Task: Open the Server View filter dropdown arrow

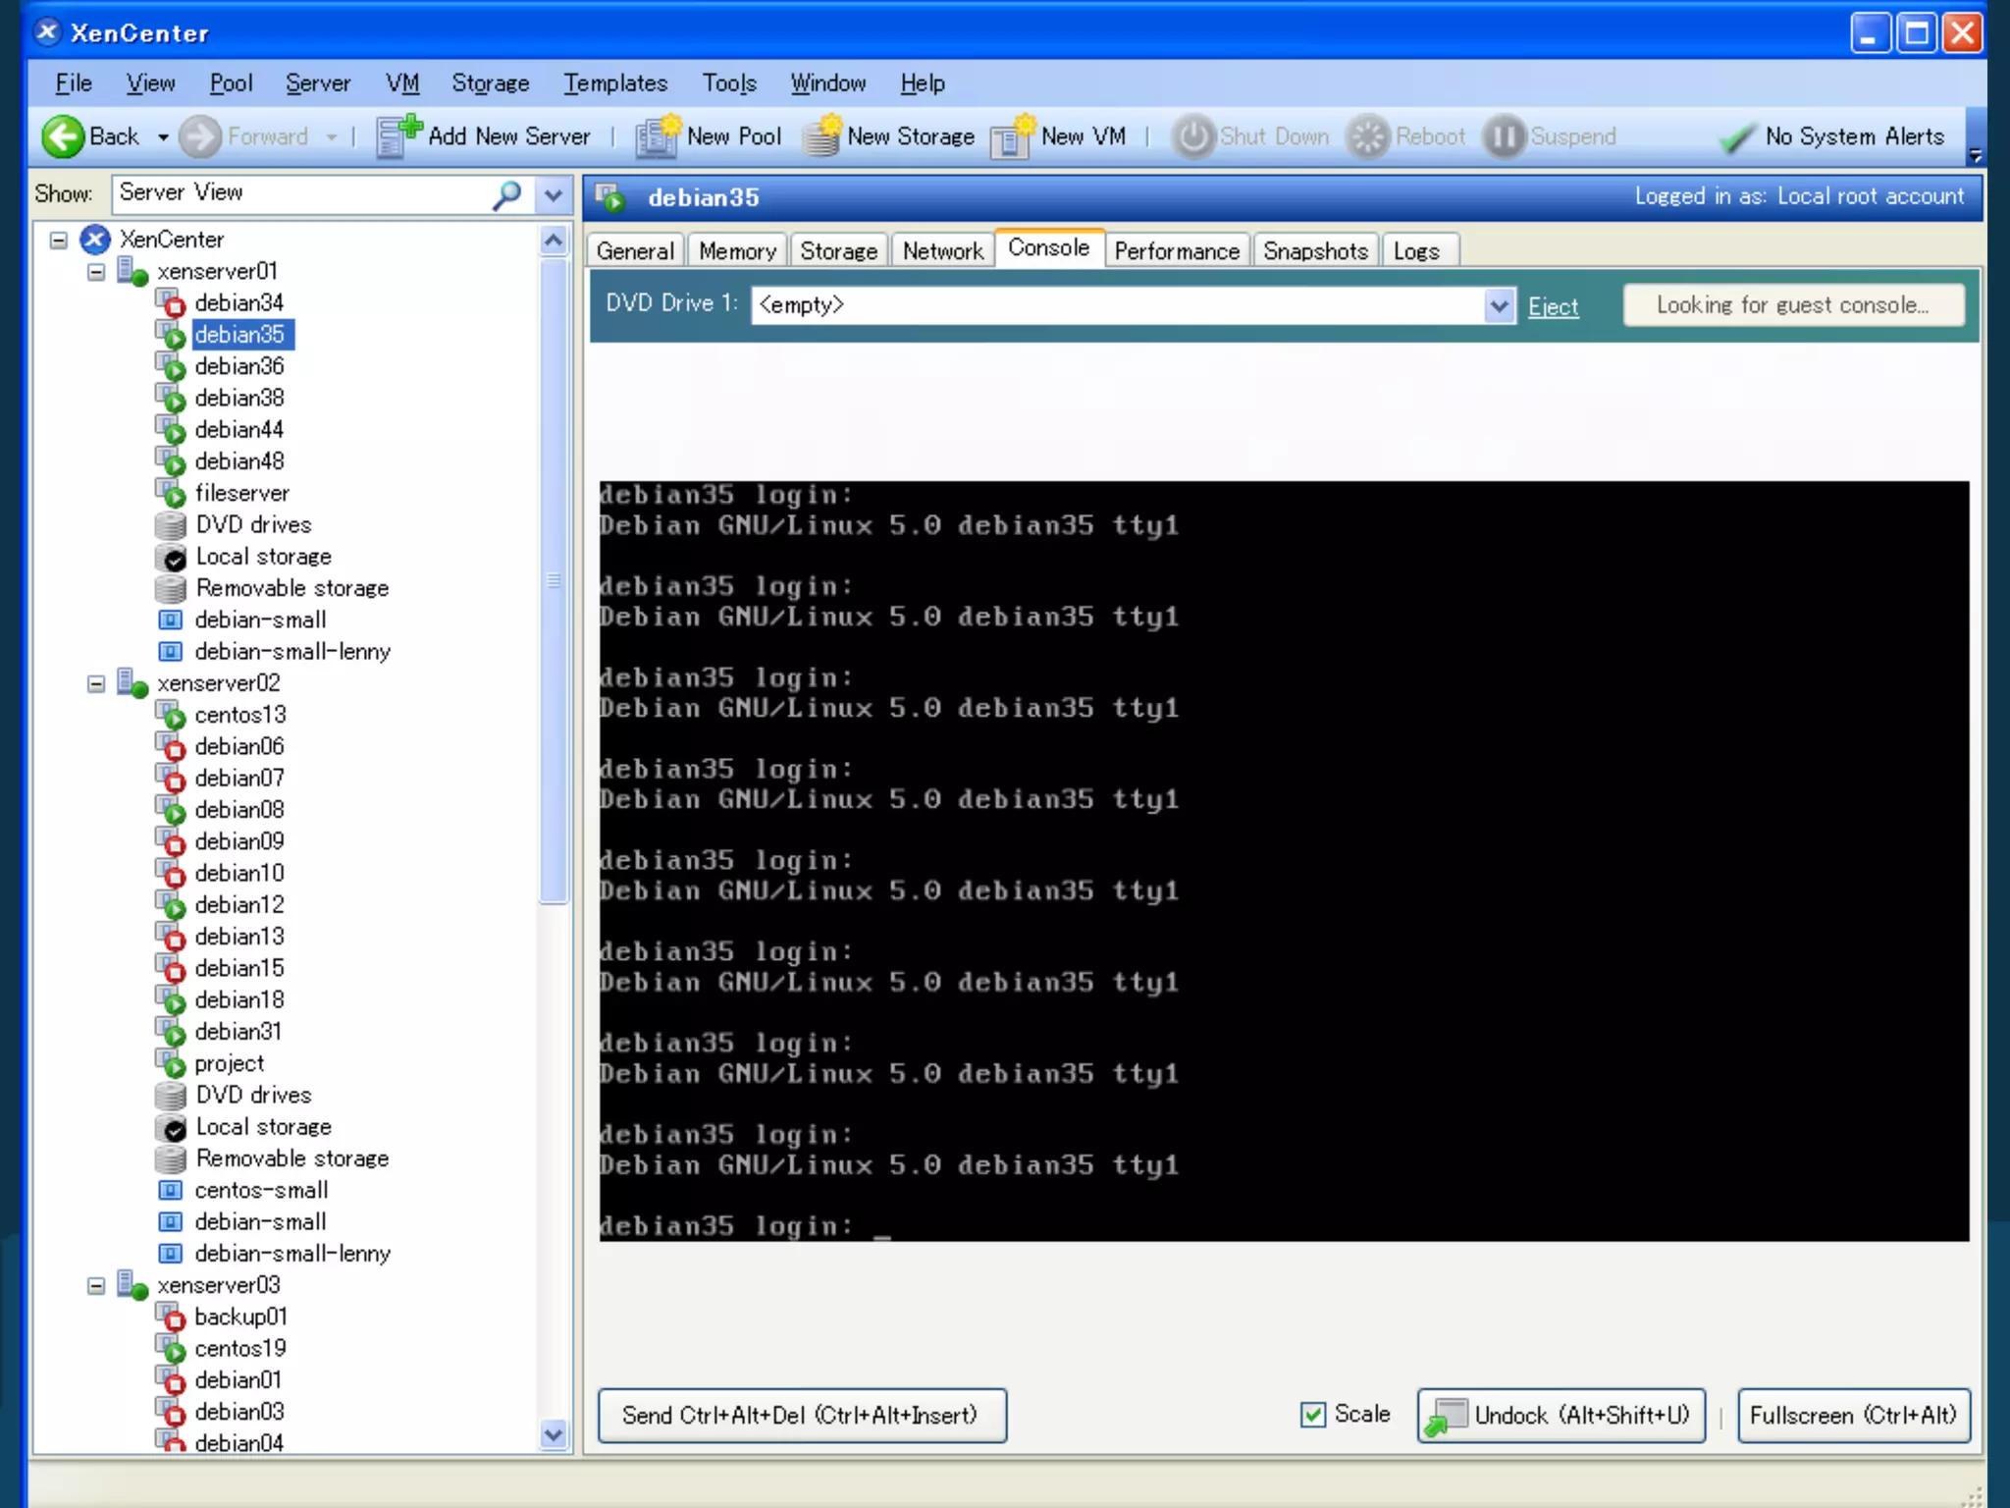Action: [554, 194]
